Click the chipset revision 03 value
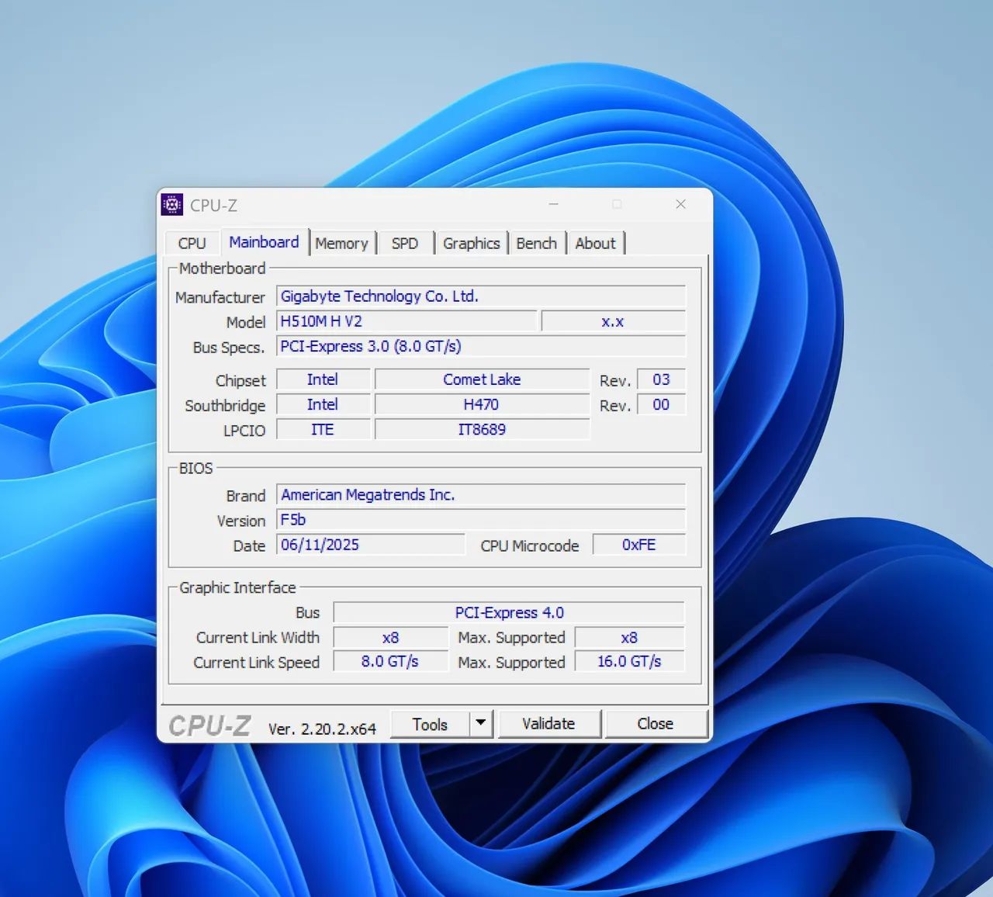The height and width of the screenshot is (897, 993). (x=661, y=379)
